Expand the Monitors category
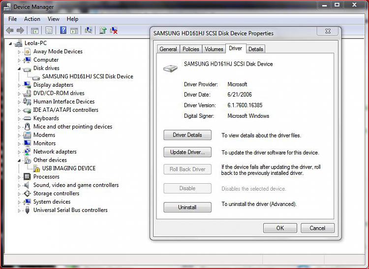The width and height of the screenshot is (369, 269). 19,143
